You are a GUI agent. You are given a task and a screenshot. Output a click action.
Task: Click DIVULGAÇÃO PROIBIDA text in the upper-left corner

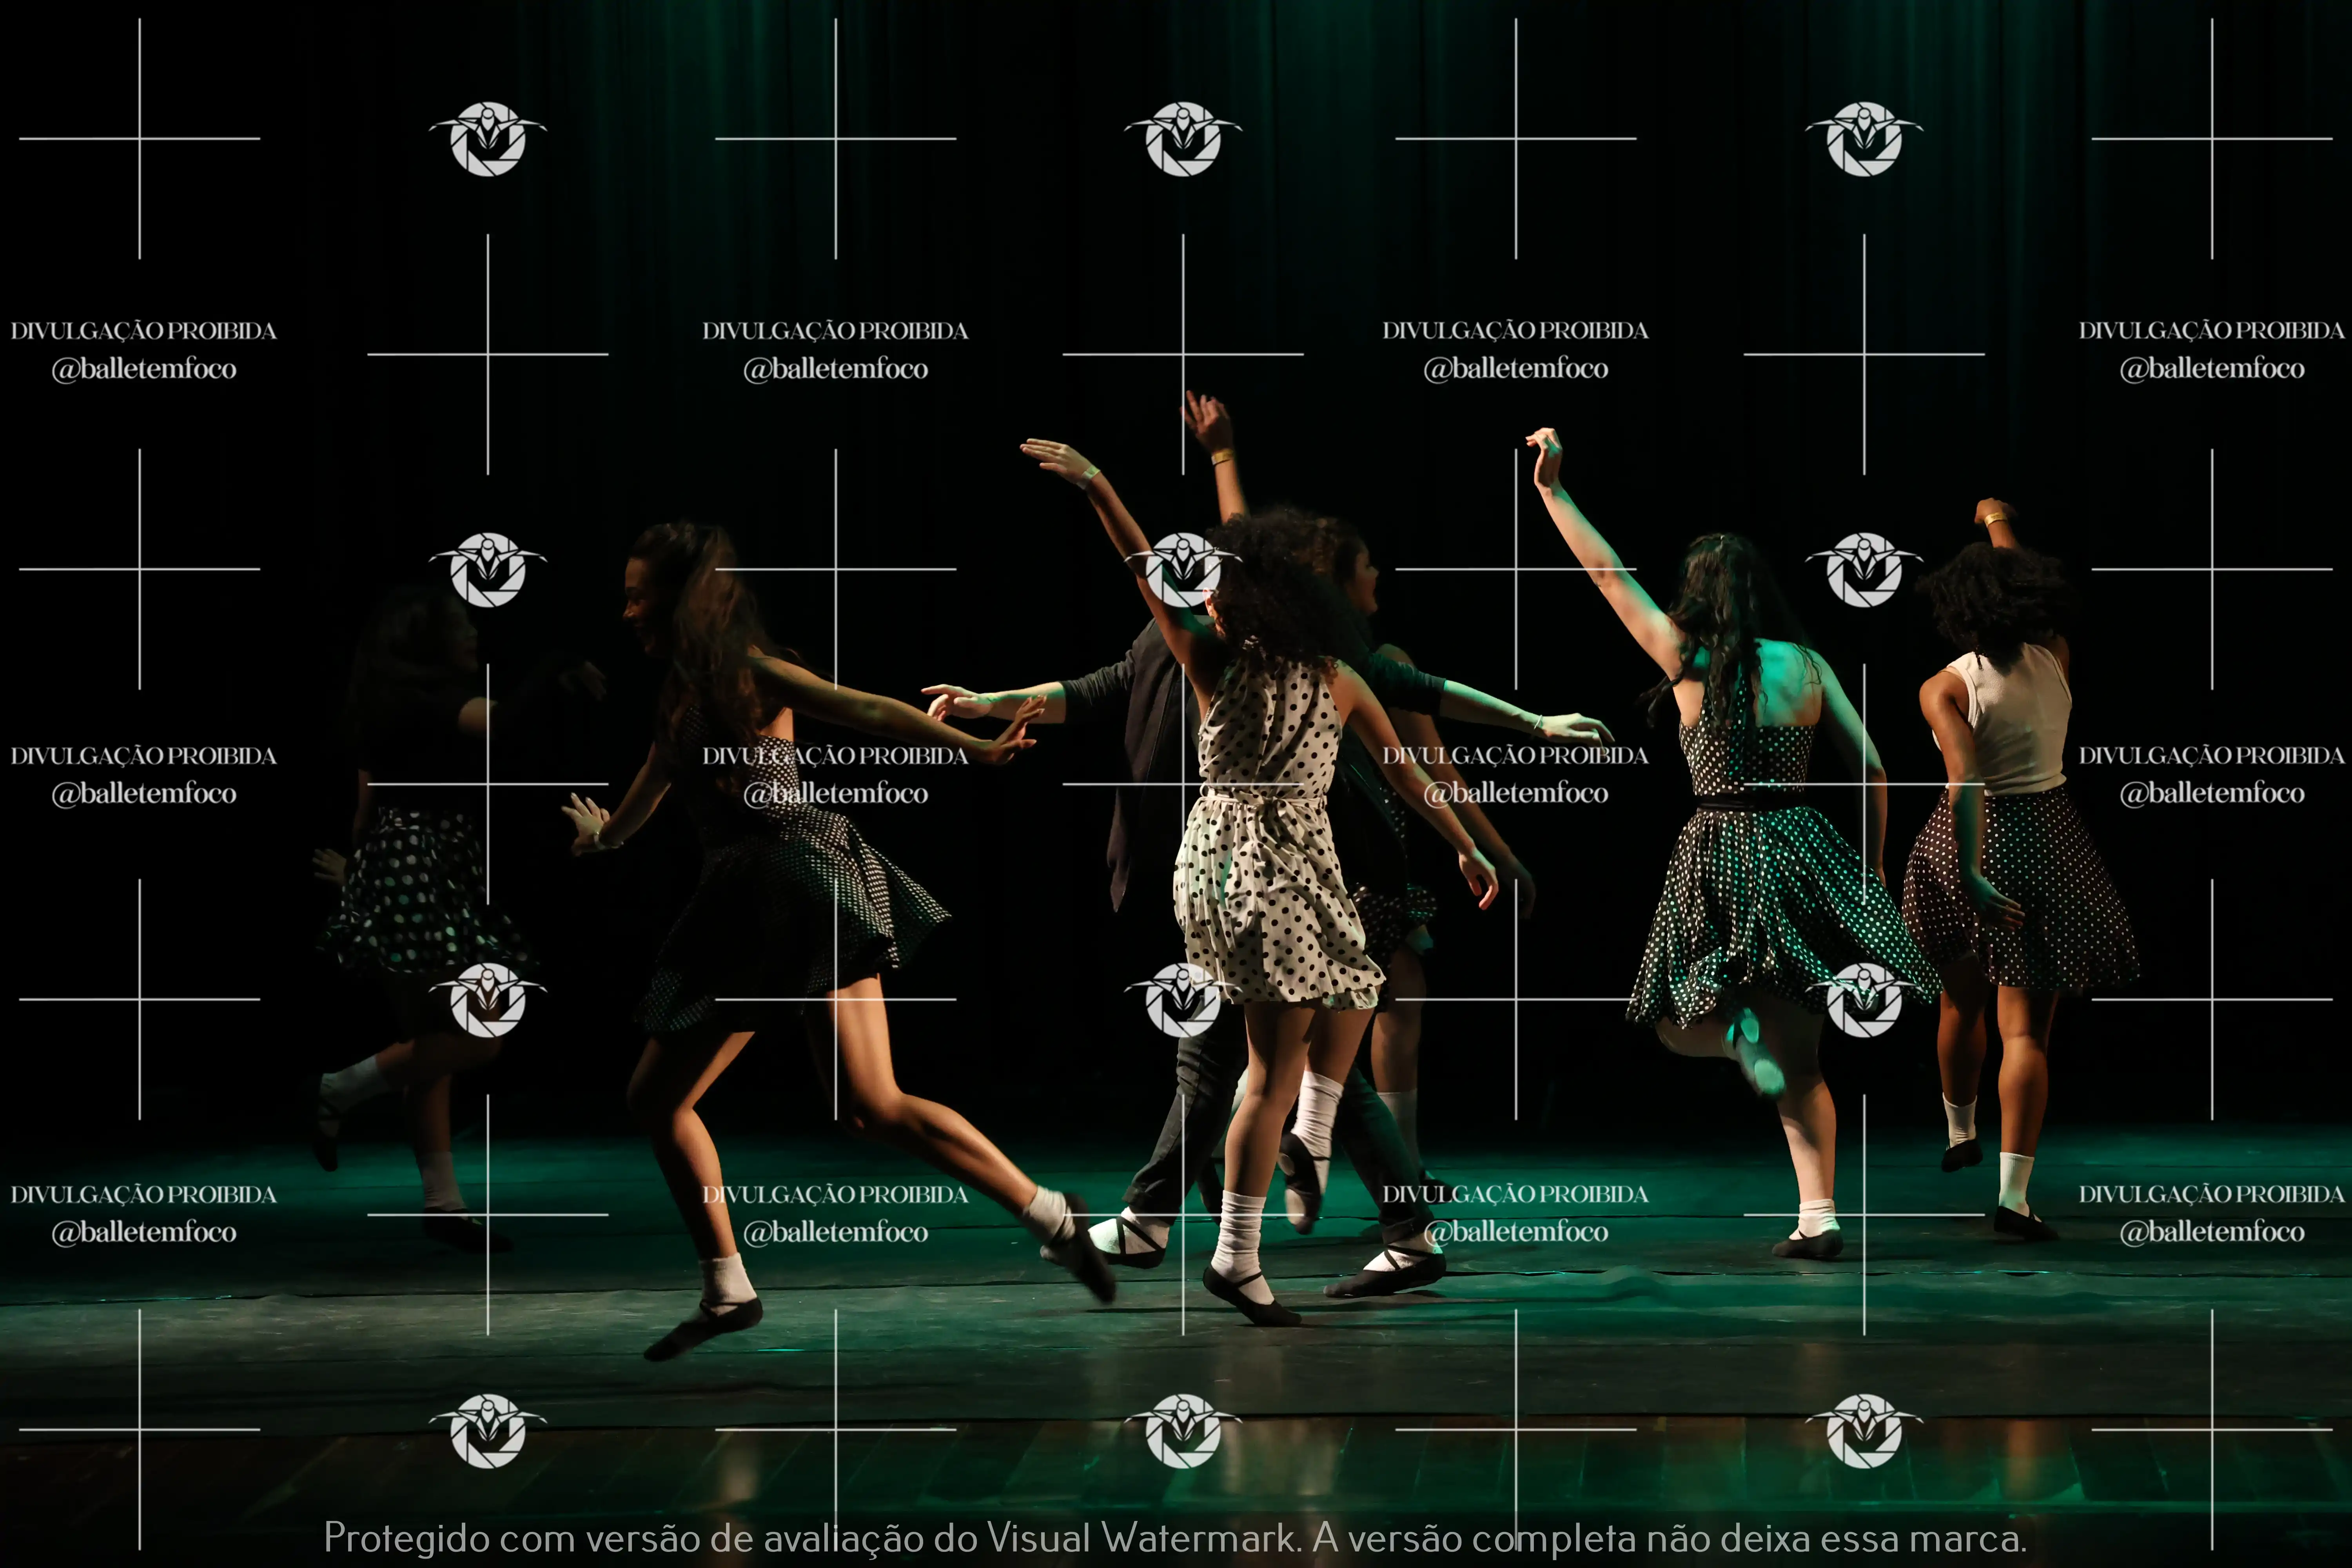143,331
